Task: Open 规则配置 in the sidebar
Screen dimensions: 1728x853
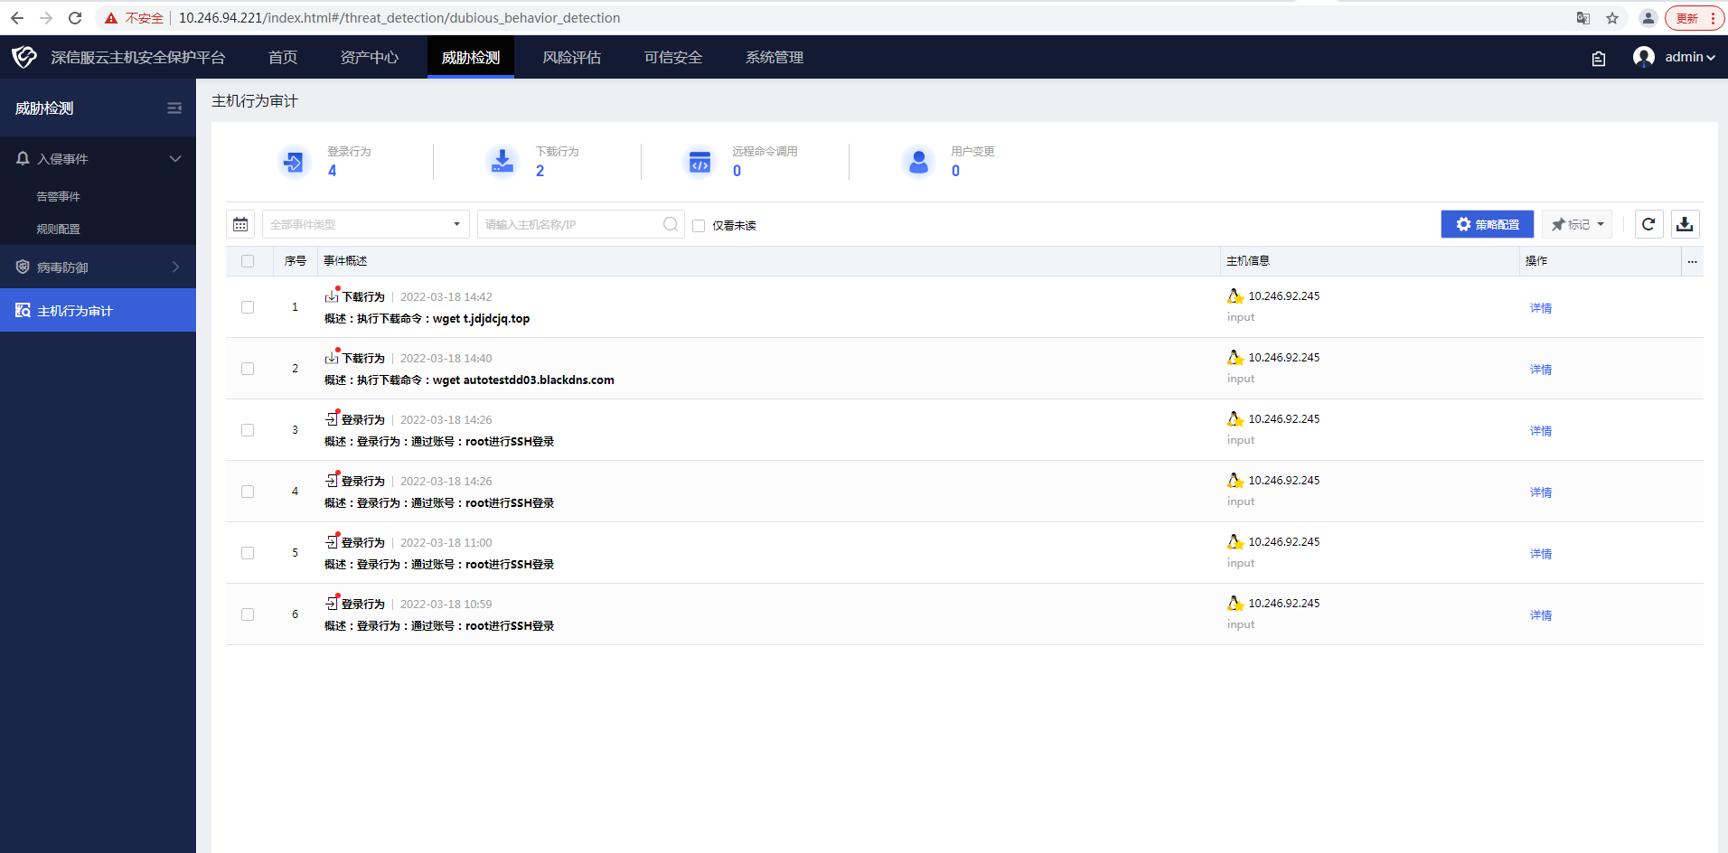Action: (59, 229)
